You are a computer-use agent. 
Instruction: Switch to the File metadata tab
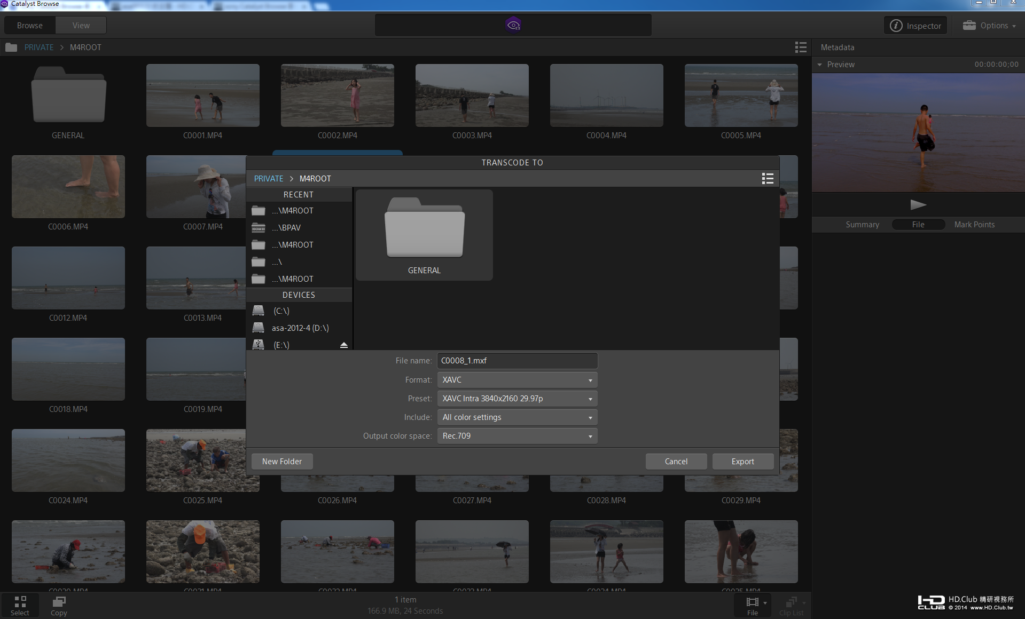[x=918, y=225]
